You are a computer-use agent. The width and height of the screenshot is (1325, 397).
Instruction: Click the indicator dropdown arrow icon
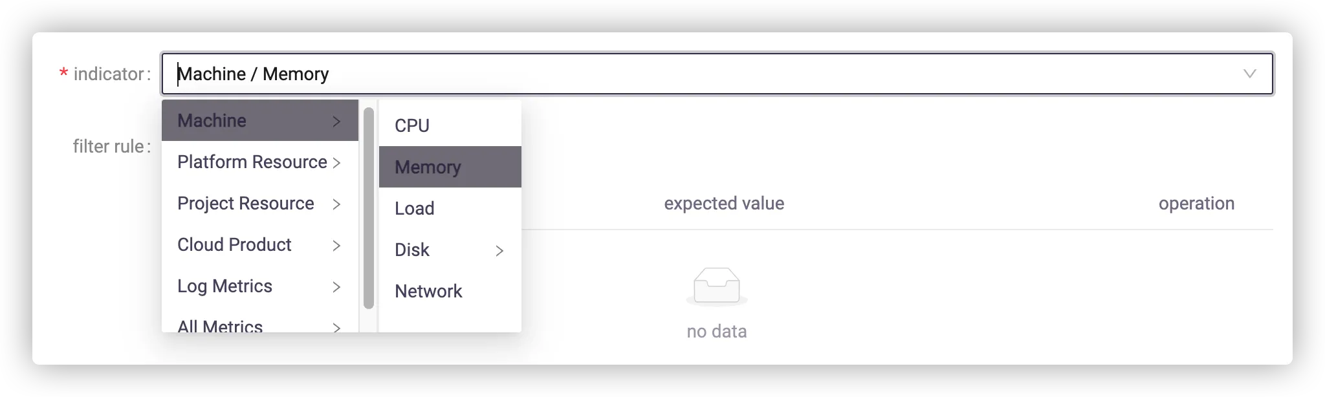click(x=1249, y=74)
